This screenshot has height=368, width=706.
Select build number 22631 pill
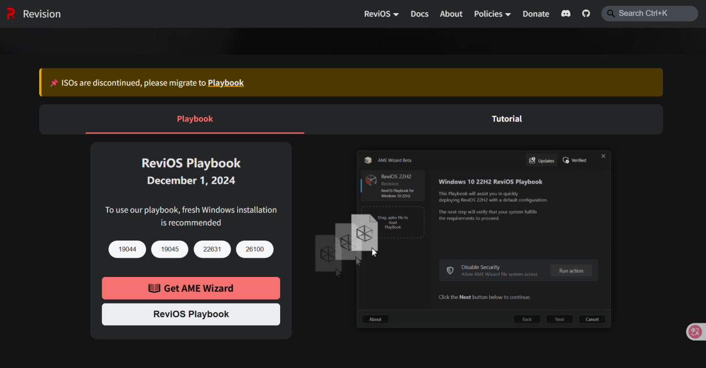tap(212, 249)
